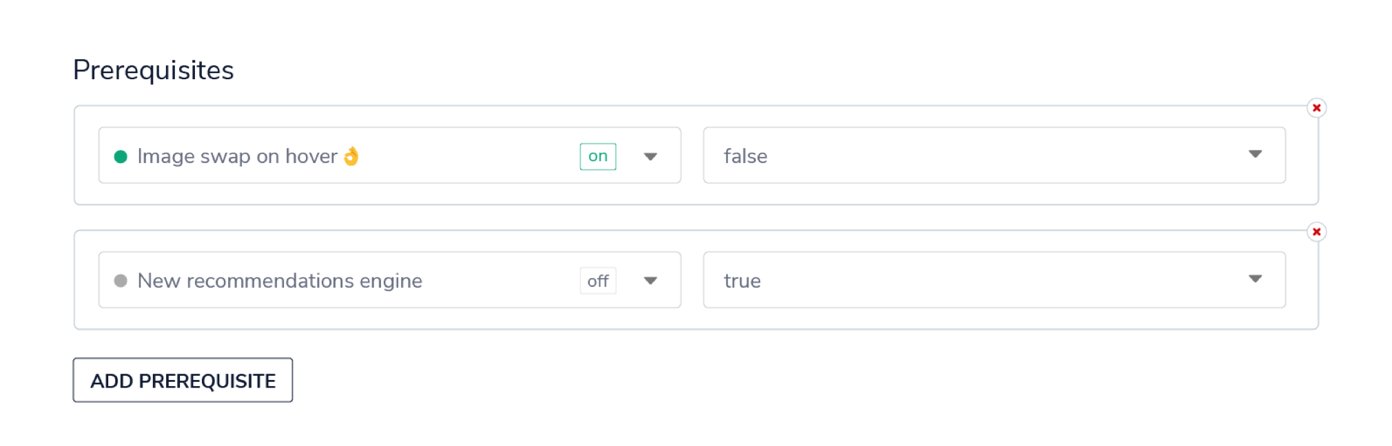Click the gray status dot beside New recommendations
This screenshot has height=446, width=1392.
(x=121, y=281)
